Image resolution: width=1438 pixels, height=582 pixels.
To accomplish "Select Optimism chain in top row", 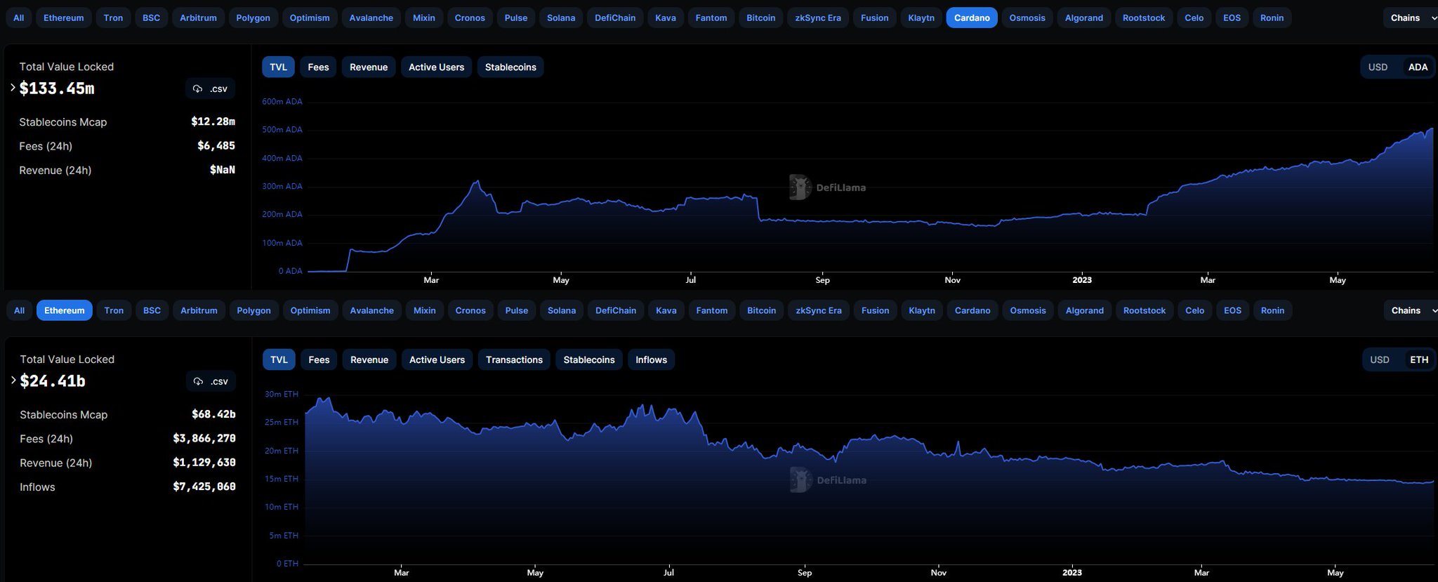I will tap(310, 18).
